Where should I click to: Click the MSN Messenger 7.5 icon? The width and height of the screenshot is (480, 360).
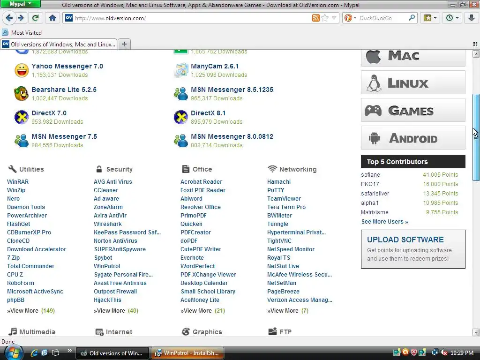coord(22,141)
